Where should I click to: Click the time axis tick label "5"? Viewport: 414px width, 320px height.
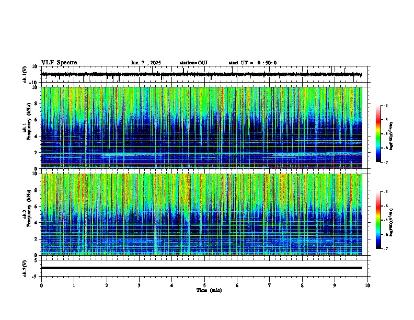coord(204,285)
